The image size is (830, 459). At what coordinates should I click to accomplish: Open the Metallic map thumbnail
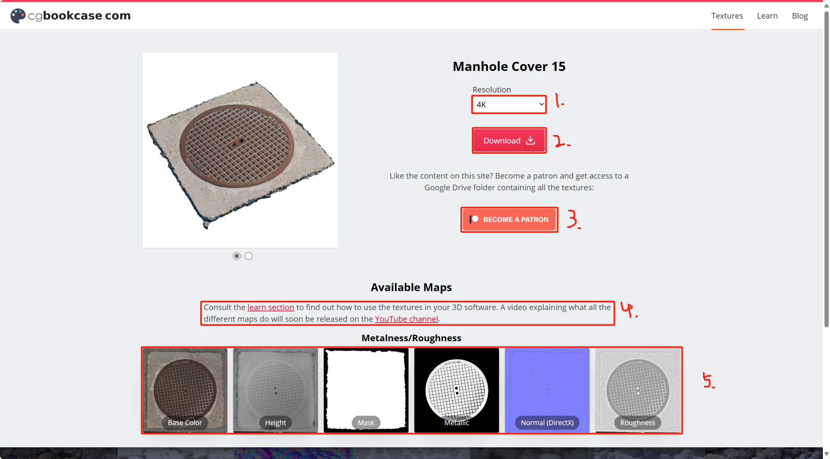coord(457,390)
